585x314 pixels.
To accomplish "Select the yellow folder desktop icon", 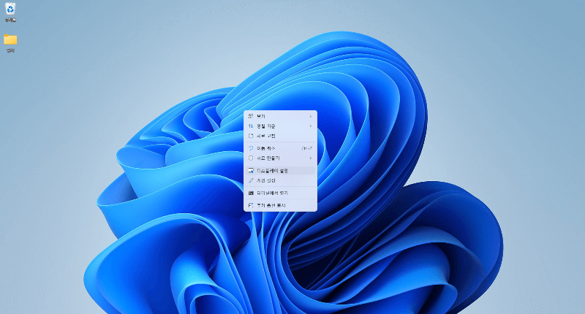I will [10, 43].
